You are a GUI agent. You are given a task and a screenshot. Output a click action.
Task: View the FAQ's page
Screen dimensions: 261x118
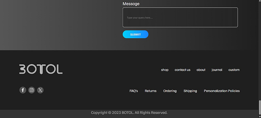(134, 91)
